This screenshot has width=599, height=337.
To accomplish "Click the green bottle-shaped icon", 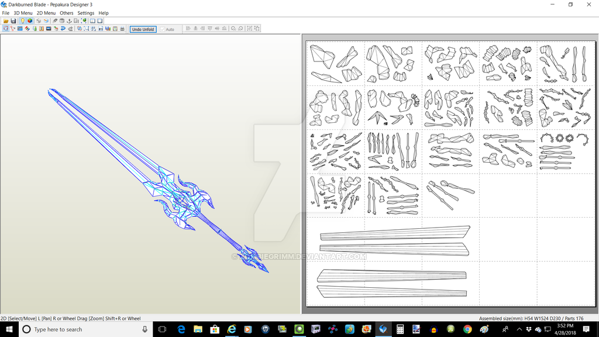I will click(x=35, y=29).
